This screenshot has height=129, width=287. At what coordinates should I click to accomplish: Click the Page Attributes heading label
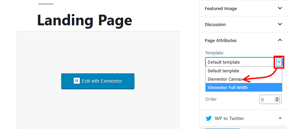(220, 40)
